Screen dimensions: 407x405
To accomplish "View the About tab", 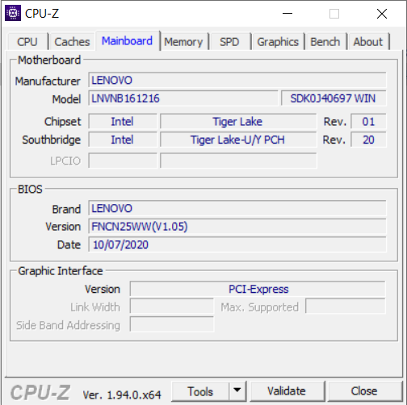I will (368, 42).
